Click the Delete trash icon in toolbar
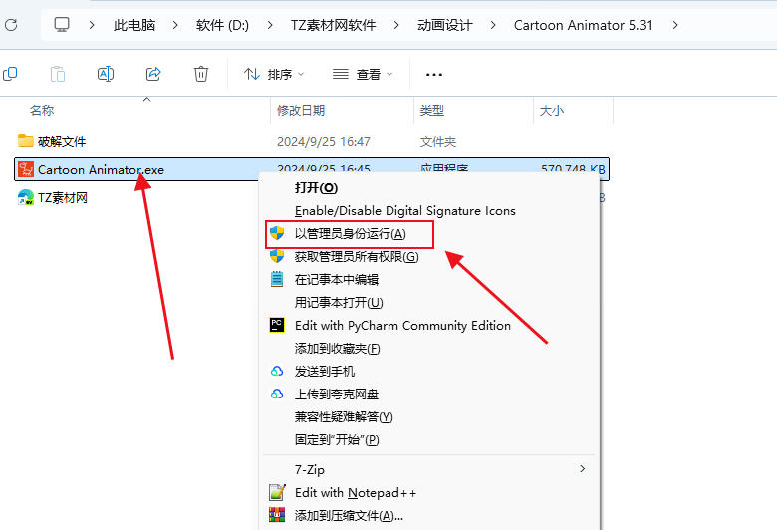Screen dimensions: 777x530 click(200, 74)
